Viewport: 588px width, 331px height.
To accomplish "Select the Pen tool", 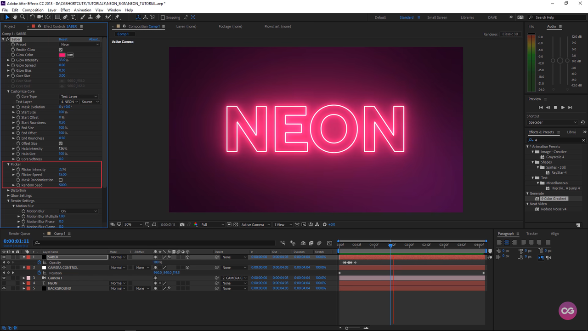I will point(66,17).
